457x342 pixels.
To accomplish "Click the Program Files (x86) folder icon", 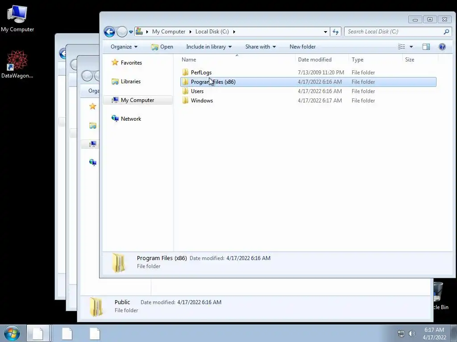I will coord(185,82).
